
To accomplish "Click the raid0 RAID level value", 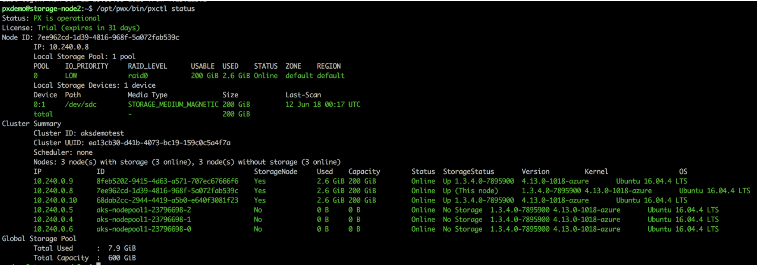I will (x=138, y=76).
